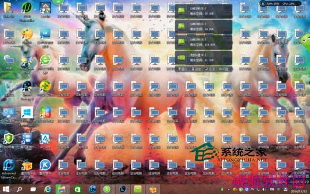310x194 pixels.
Task: Open the colorful four-square tile shortcut
Action: coord(45,113)
